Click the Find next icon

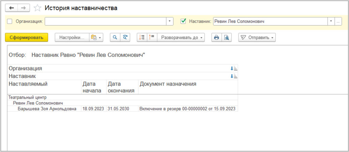tap(125, 37)
